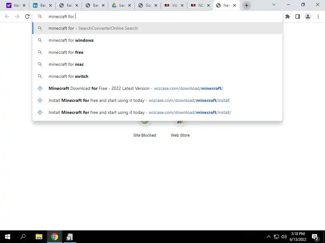Open the installer app taskbar icon
Image resolution: width=325 pixels, height=243 pixels.
click(70, 237)
